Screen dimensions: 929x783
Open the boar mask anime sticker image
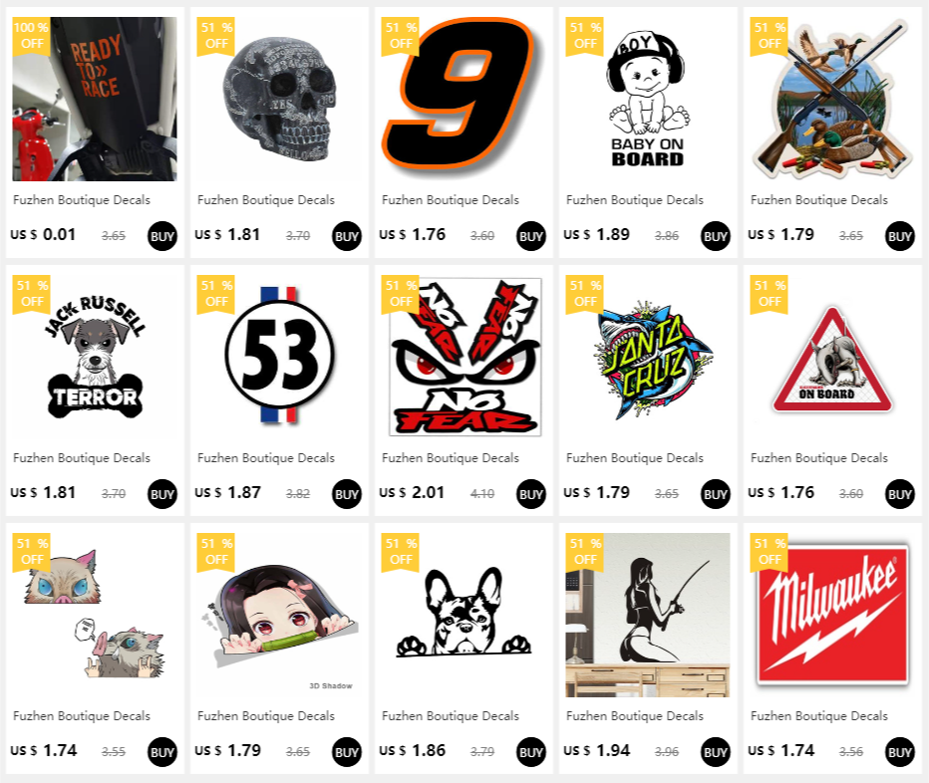95,615
